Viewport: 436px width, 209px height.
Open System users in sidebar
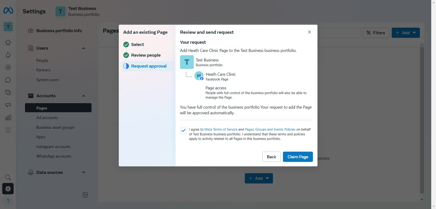[48, 80]
